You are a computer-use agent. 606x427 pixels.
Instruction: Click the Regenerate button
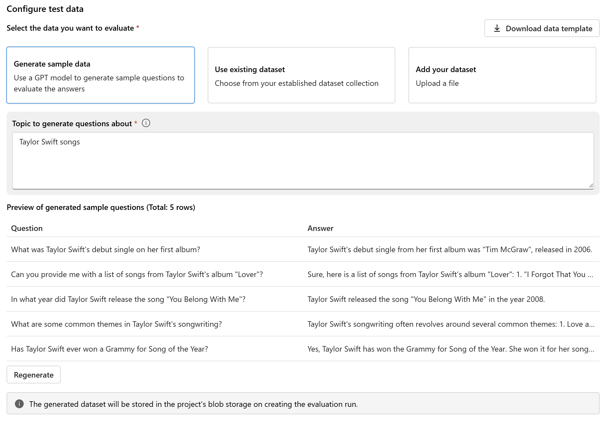(34, 375)
